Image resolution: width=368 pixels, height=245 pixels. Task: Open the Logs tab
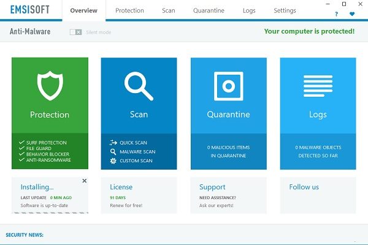(x=249, y=10)
